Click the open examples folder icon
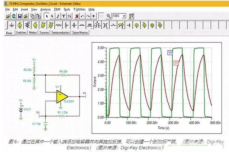 tap(26, 16)
